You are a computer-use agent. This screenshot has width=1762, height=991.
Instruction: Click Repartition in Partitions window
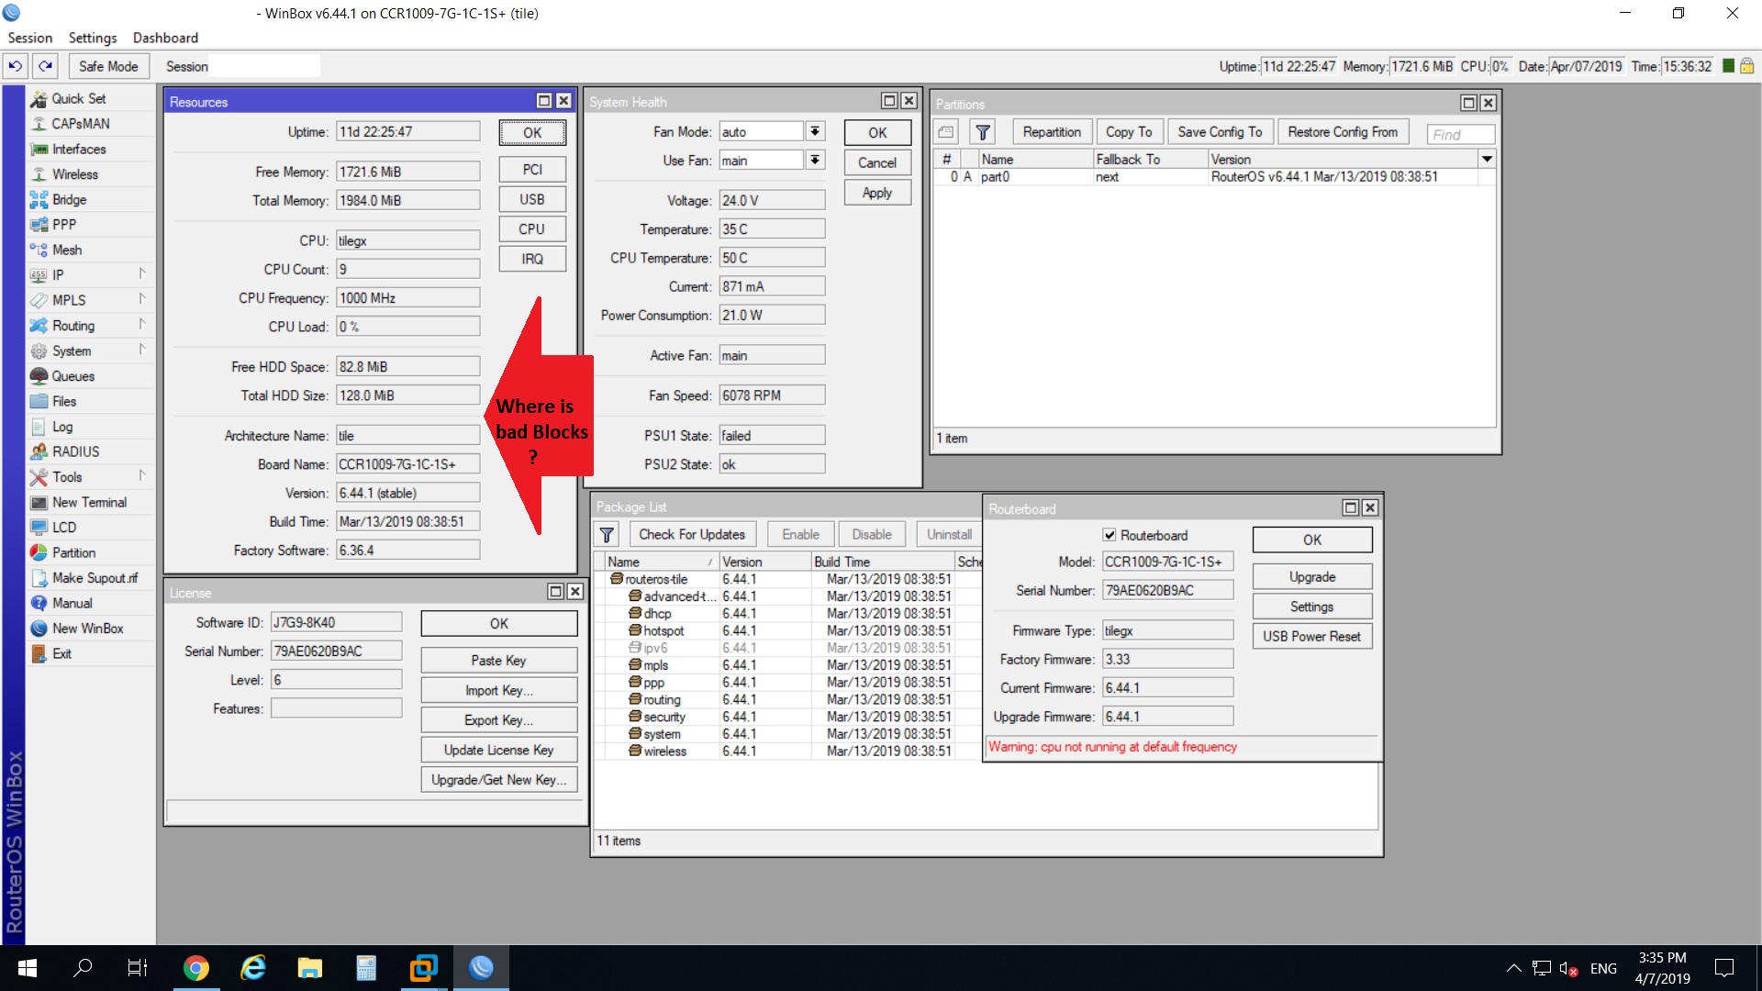(1052, 132)
